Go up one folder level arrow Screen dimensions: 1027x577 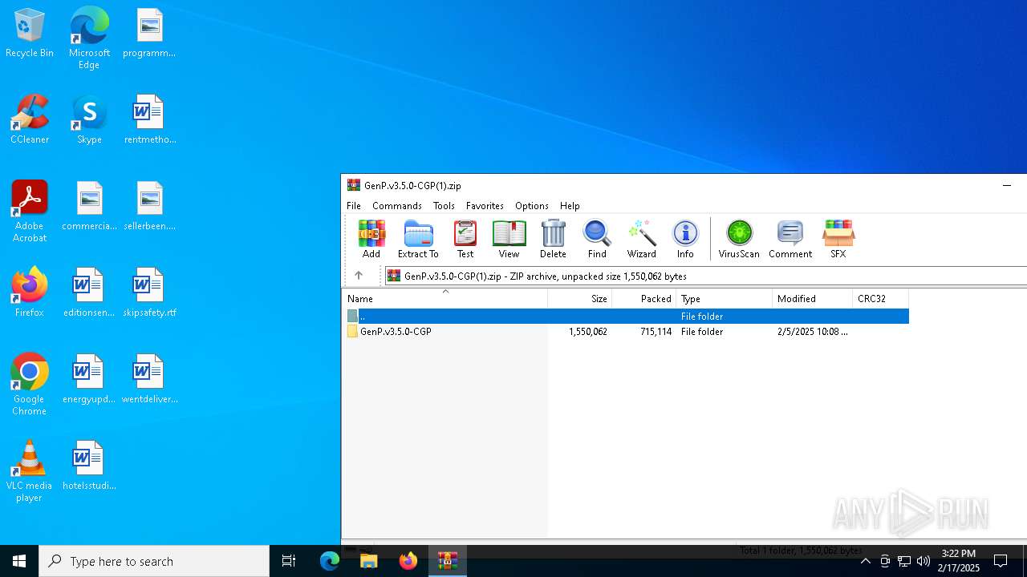tap(359, 276)
